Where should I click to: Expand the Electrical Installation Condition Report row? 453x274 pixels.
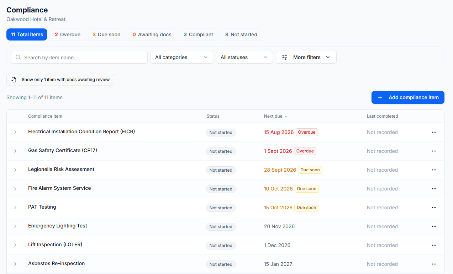pyautogui.click(x=15, y=132)
